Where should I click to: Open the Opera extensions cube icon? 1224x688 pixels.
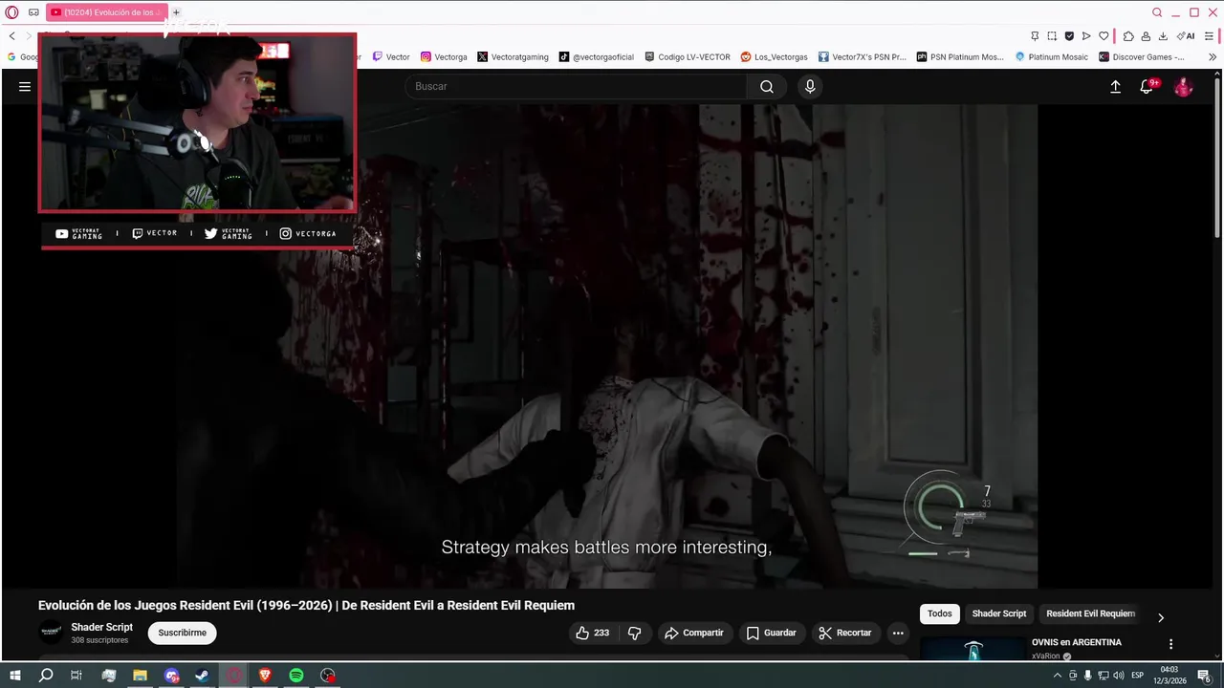click(x=1128, y=36)
